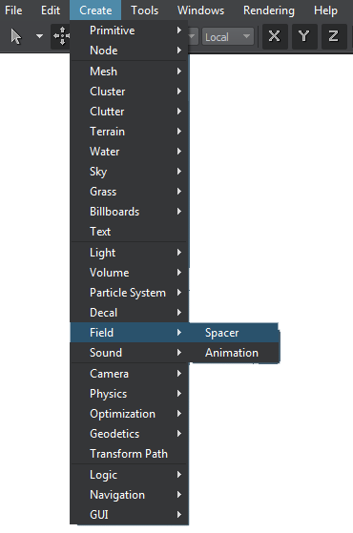The height and width of the screenshot is (533, 353).
Task: Toggle the Z axis button
Action: pyautogui.click(x=333, y=36)
